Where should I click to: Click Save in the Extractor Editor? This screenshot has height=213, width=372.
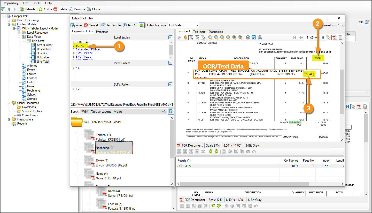pos(76,25)
